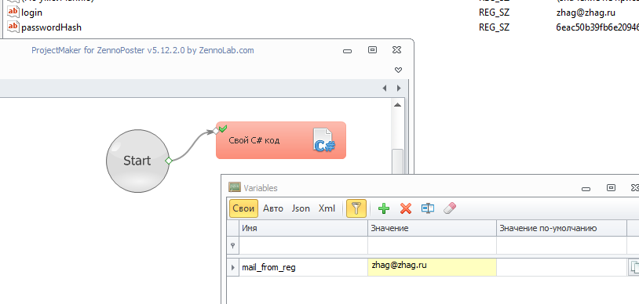
Task: Click the copy icon in mail_from_reg row
Action: (x=634, y=267)
